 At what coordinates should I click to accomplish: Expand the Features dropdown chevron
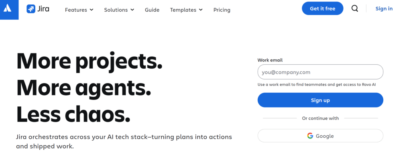tap(92, 10)
